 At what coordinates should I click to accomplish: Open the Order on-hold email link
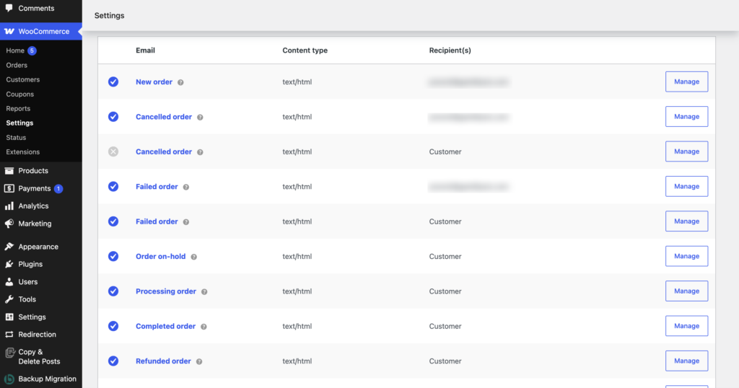pyautogui.click(x=161, y=256)
